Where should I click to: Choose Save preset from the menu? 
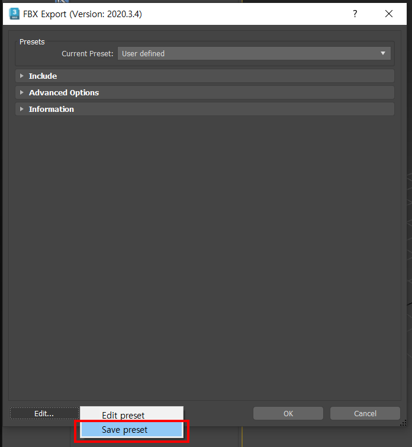tap(131, 430)
